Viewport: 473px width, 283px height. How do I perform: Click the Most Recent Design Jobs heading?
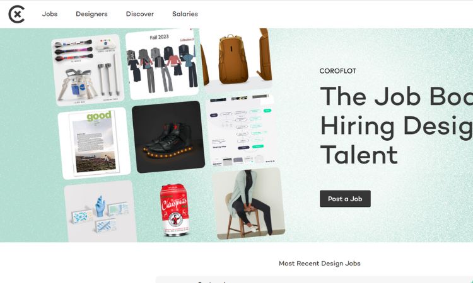(x=320, y=264)
